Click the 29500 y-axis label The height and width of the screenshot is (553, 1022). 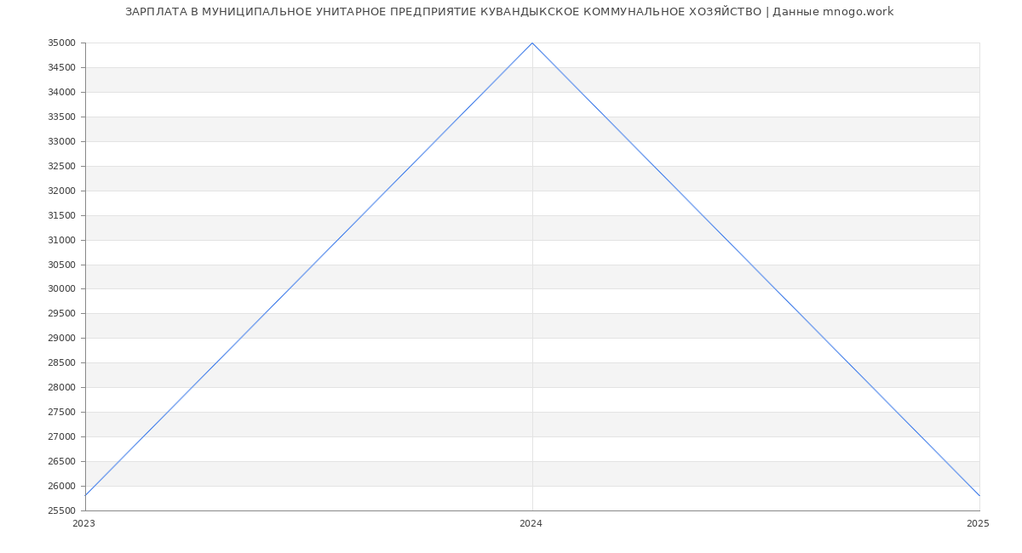[x=62, y=314]
